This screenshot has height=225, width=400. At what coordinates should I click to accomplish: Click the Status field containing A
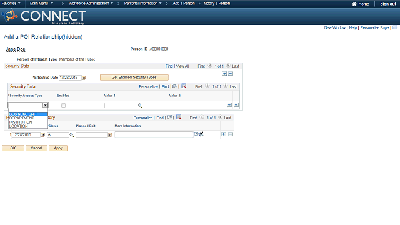point(58,135)
